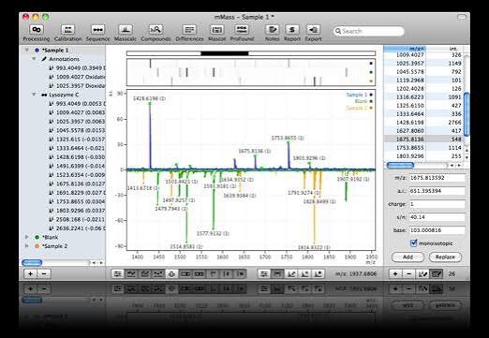The width and height of the screenshot is (489, 338).
Task: Click the peak list vertical scrollbar thumb
Action: [x=467, y=114]
